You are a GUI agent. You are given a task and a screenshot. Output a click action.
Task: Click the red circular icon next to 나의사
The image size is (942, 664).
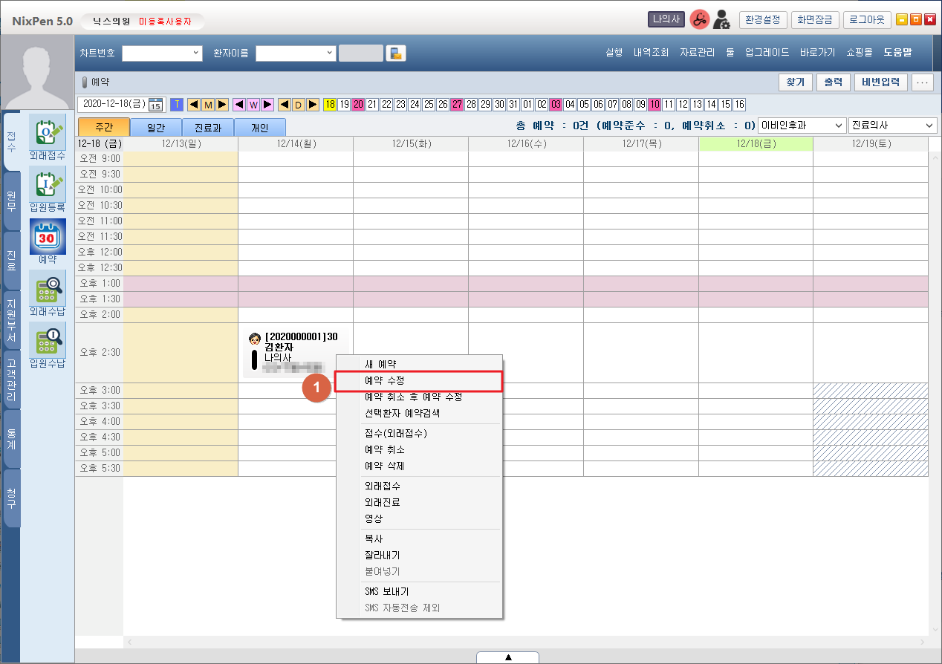pos(699,20)
